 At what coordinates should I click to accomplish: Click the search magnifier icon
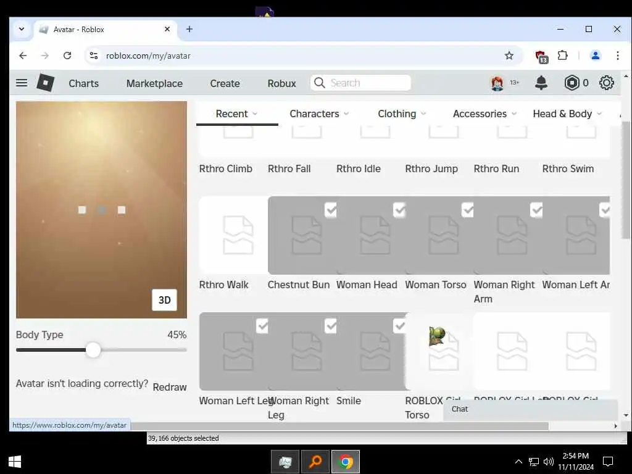coord(319,83)
